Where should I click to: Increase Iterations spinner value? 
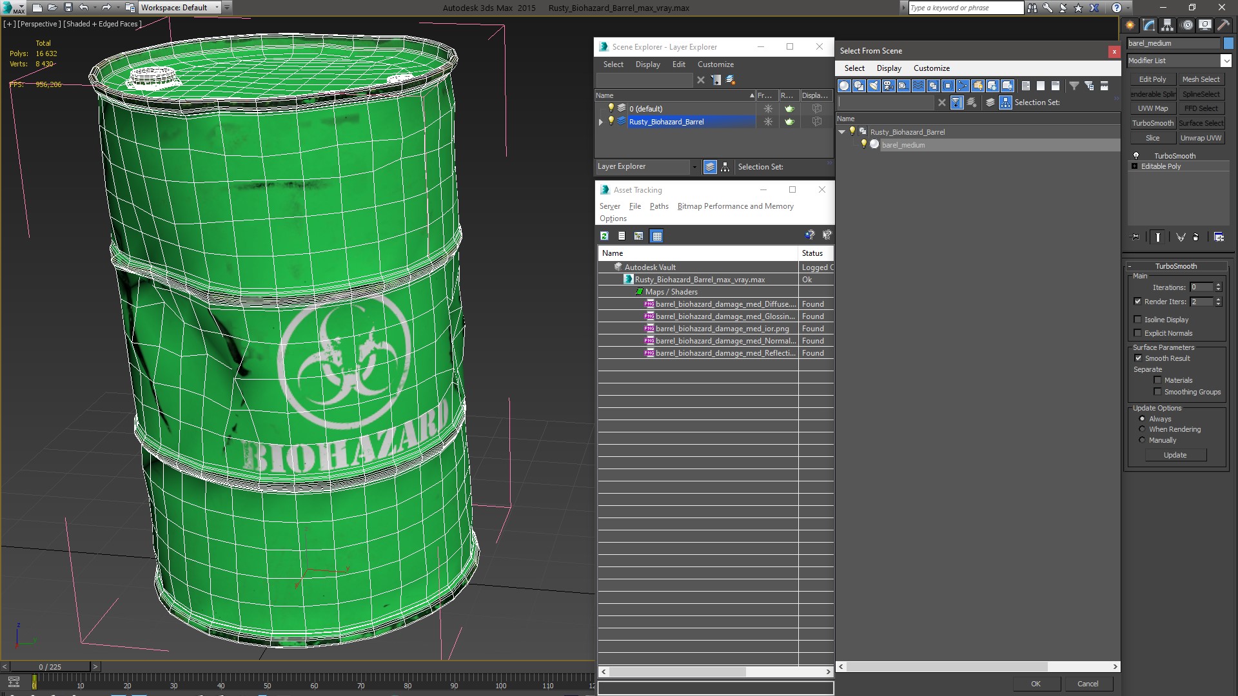tap(1218, 285)
